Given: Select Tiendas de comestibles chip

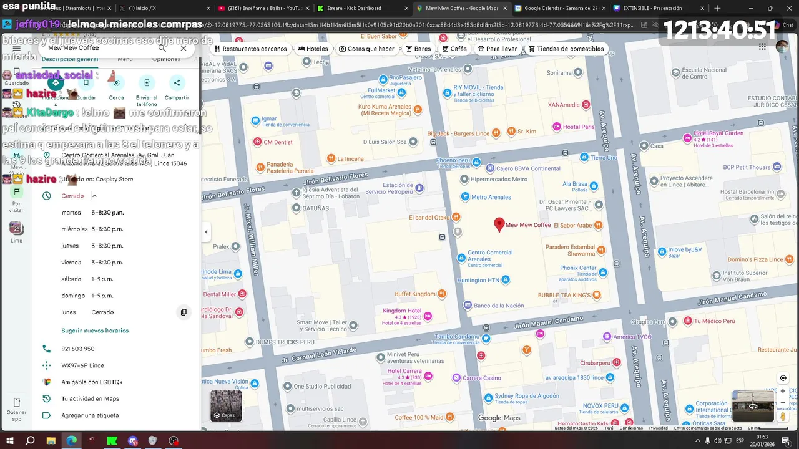Looking at the screenshot, I should [x=566, y=49].
